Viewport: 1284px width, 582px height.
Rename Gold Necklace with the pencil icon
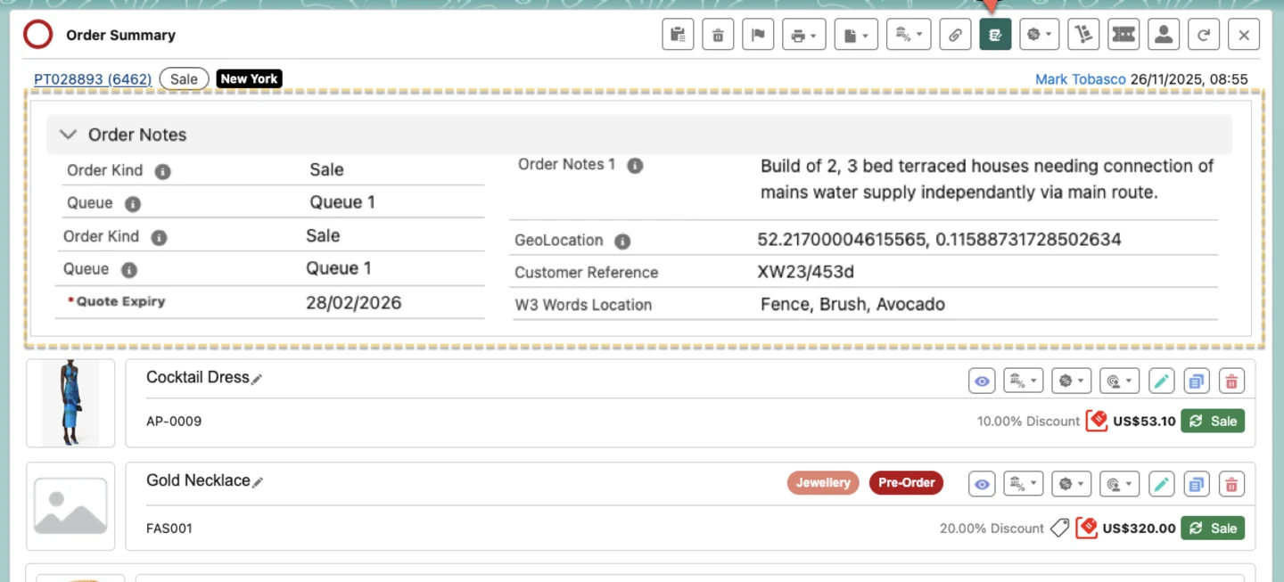[x=258, y=482]
